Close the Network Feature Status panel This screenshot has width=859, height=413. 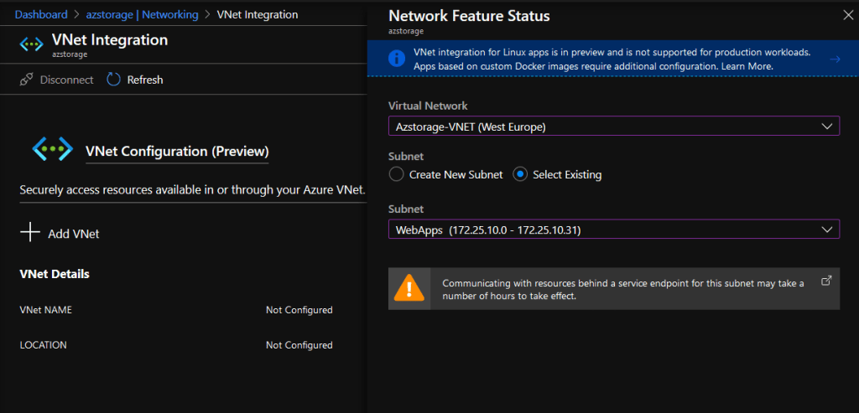coord(847,15)
